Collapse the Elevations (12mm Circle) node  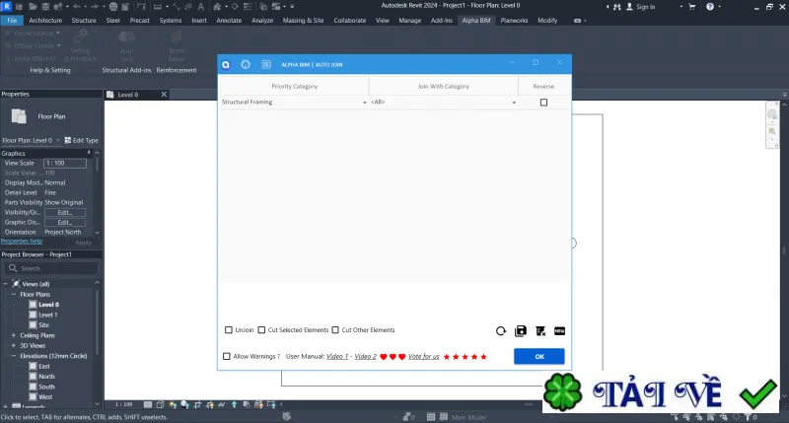click(14, 356)
